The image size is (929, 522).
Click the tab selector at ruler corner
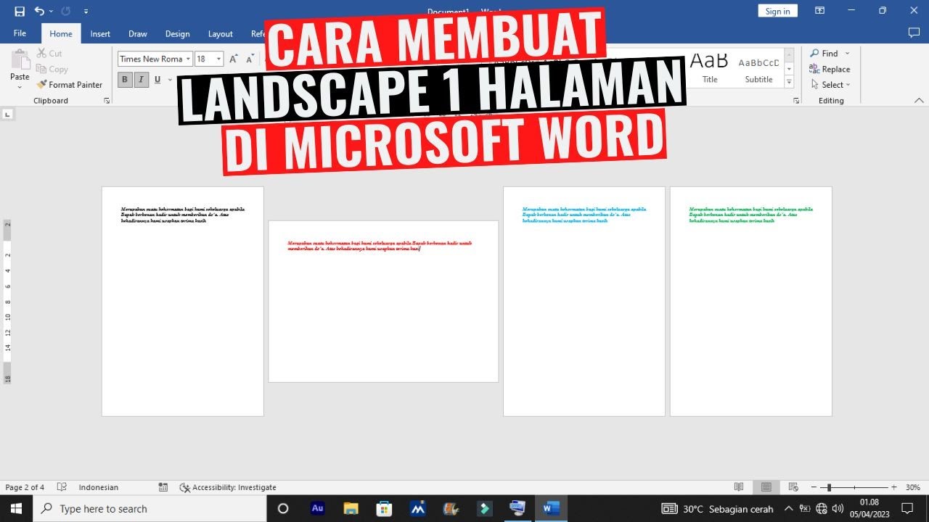[x=7, y=114]
